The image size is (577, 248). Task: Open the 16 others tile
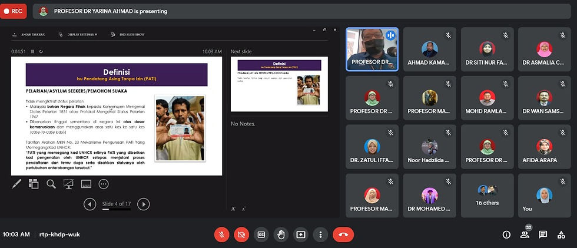[488, 196]
